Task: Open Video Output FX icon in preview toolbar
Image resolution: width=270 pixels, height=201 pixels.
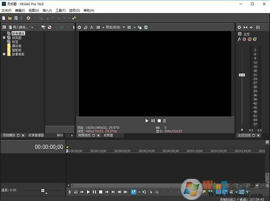Action: tap(92, 27)
